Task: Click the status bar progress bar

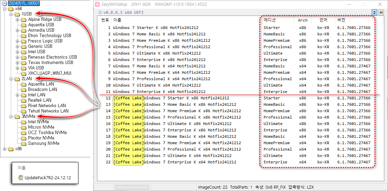Action: 132,187
